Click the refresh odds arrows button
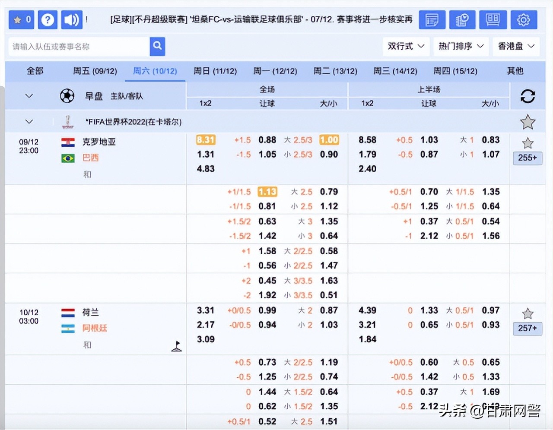This screenshot has width=553, height=430. [x=528, y=96]
